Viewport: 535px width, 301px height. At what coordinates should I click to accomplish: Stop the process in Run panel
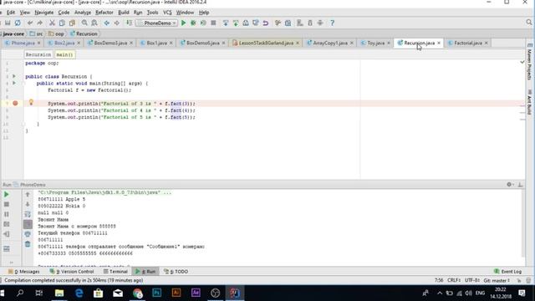pyautogui.click(x=7, y=204)
